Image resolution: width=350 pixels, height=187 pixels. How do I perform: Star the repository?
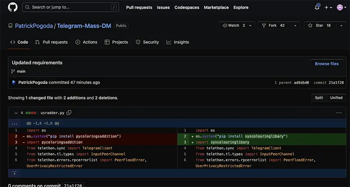[x=319, y=25]
